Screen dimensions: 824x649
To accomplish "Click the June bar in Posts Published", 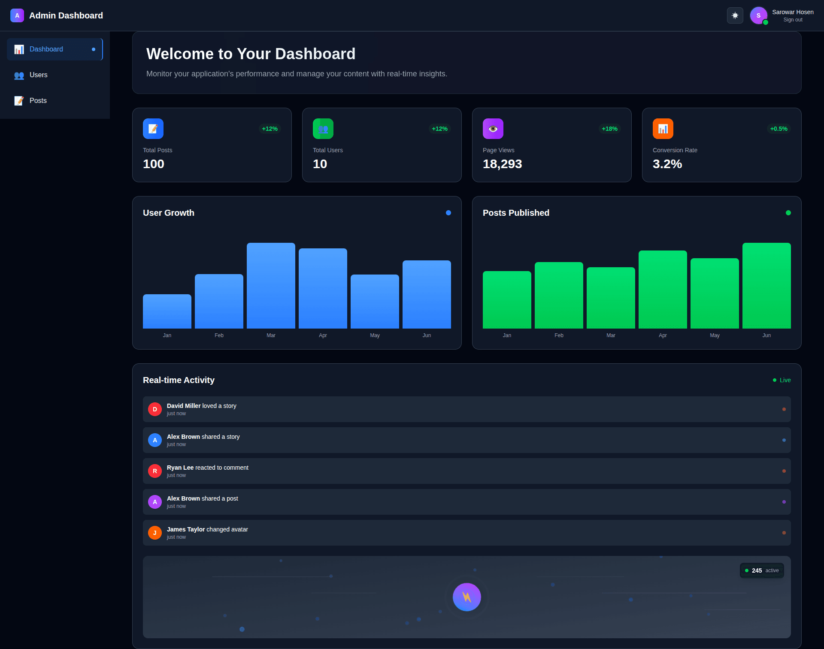I will click(x=766, y=286).
